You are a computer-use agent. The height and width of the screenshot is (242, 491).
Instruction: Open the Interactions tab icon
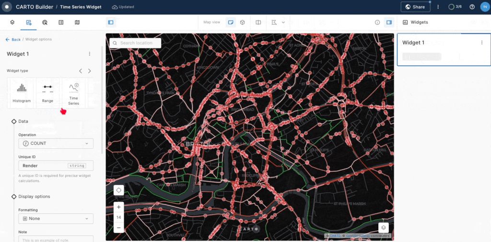click(45, 22)
